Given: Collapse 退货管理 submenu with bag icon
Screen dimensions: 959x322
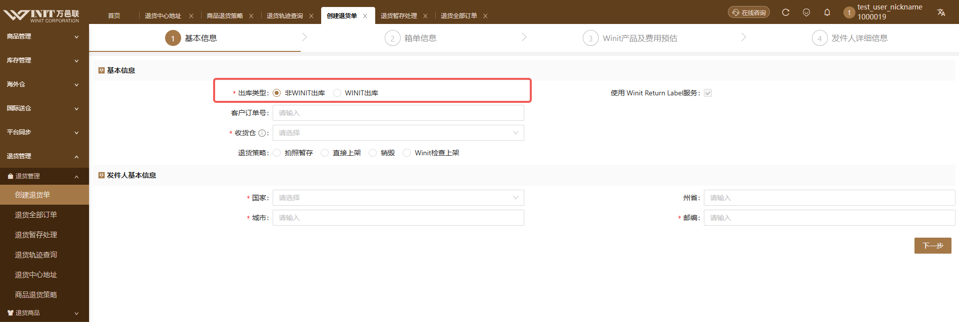Looking at the screenshot, I should pos(45,176).
